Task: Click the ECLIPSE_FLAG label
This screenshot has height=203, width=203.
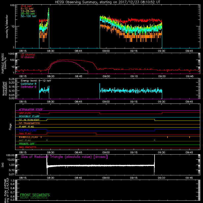Action: pos(28,130)
